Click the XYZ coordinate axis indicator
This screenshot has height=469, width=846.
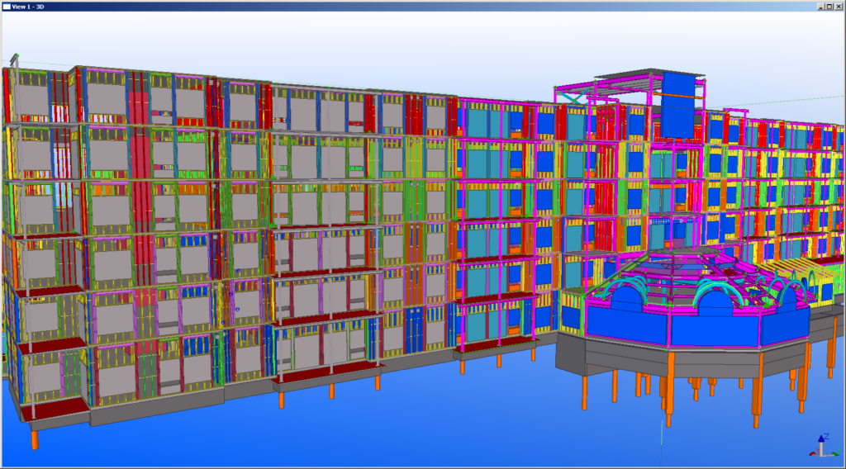tap(823, 447)
